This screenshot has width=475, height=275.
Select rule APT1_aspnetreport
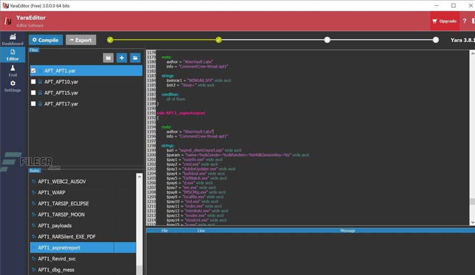point(83,247)
